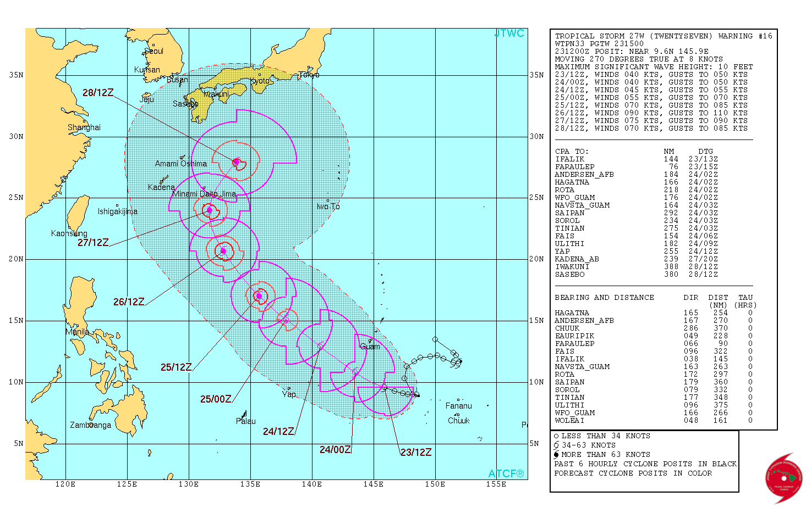The image size is (806, 508).
Task: Click the KADENA_AB 239 27/20Z CPA row
Action: (x=636, y=259)
